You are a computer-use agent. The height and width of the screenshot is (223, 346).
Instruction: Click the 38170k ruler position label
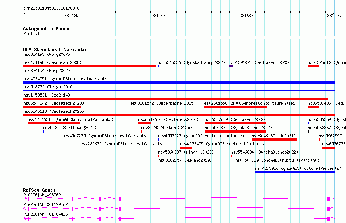(334, 16)
